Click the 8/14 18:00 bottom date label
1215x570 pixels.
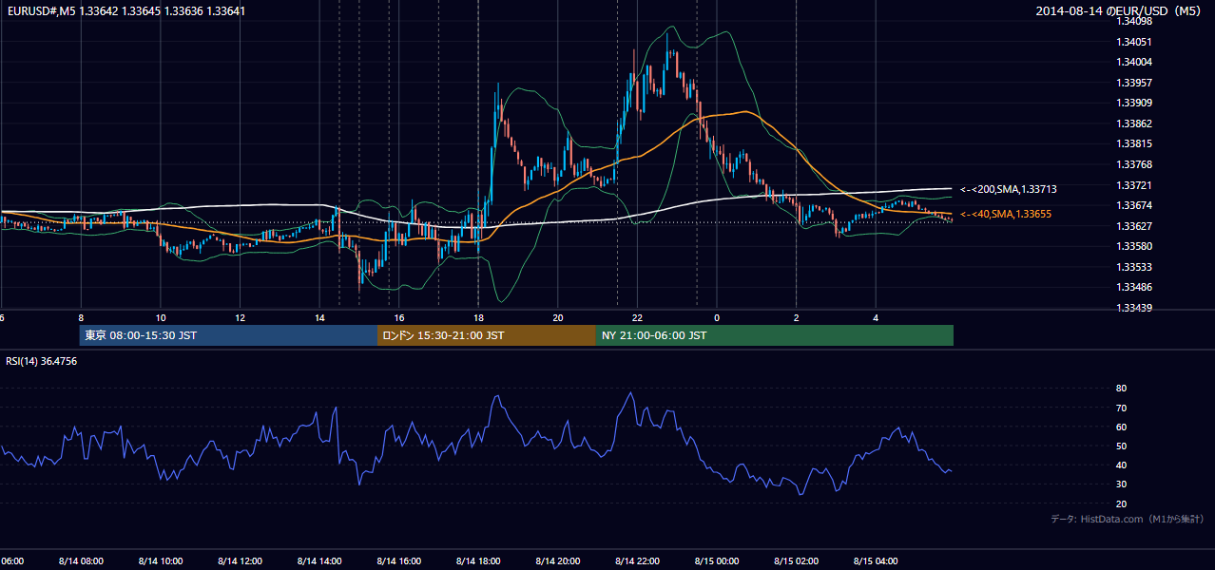coord(478,560)
